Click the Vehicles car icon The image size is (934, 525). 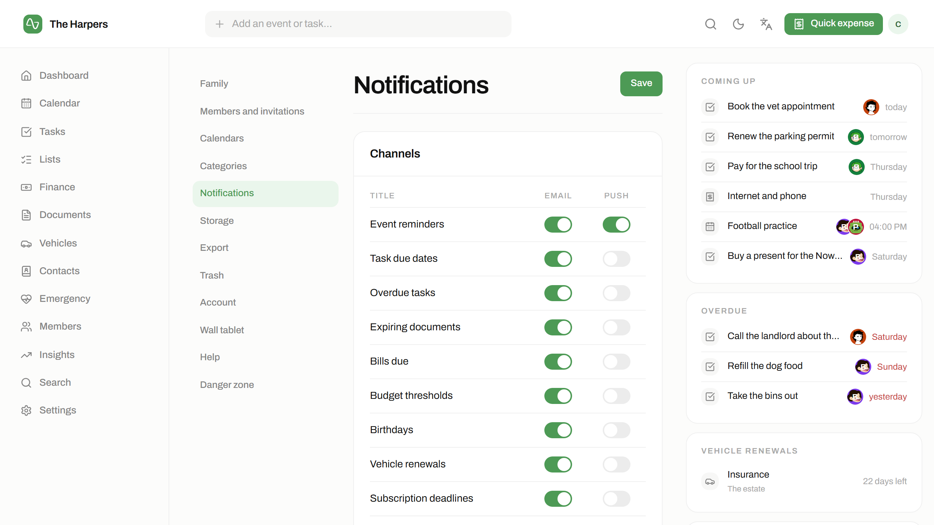click(x=26, y=243)
